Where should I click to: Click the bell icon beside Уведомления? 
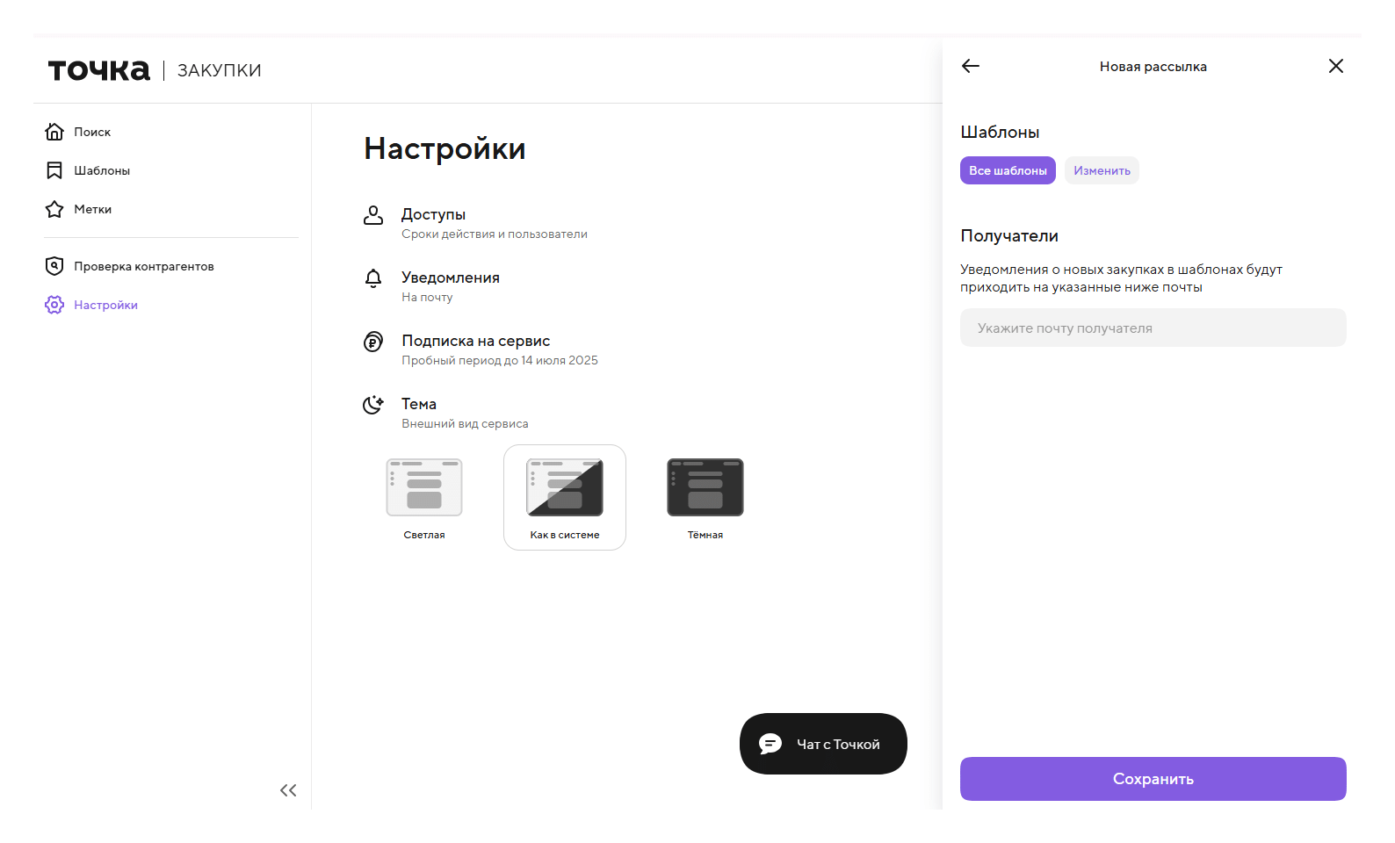373,278
